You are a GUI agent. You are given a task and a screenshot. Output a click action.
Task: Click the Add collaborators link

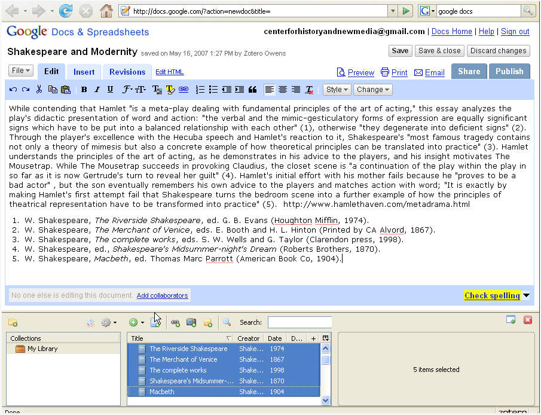point(162,295)
